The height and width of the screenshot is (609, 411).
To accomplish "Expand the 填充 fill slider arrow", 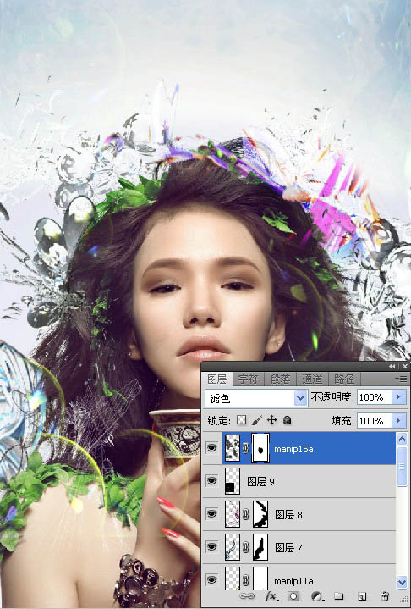I will 398,421.
